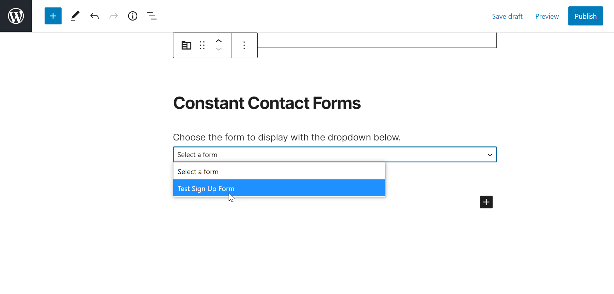Click Save draft

(507, 16)
